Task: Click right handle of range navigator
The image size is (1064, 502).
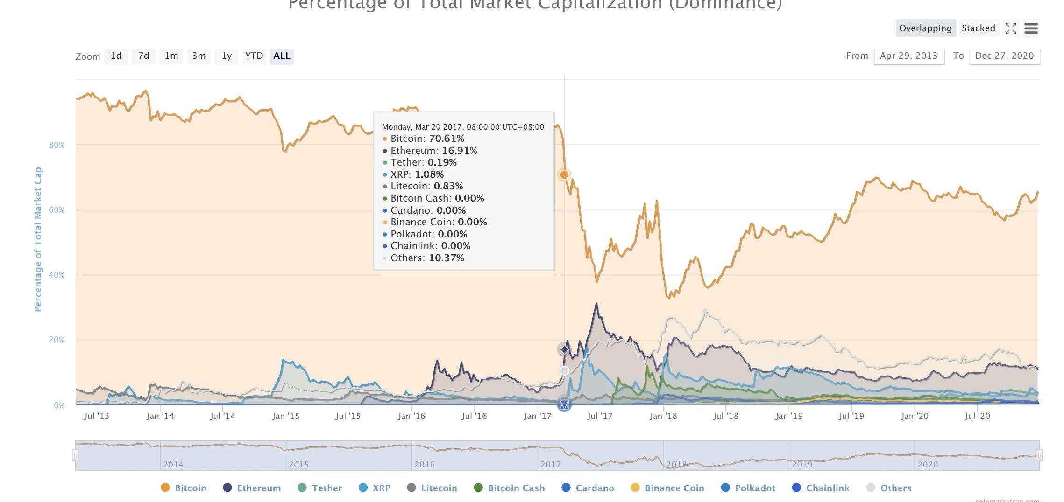Action: [1039, 455]
